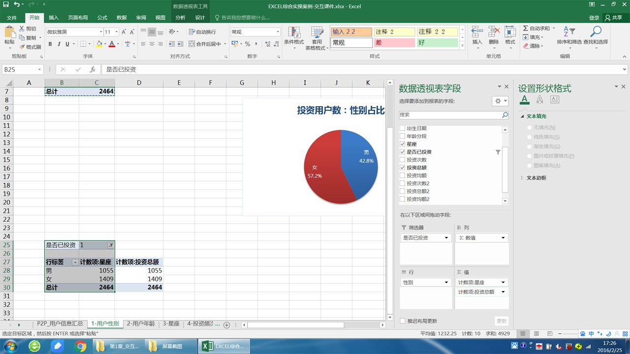
Task: Open the 2-用户年龄 sheet tab
Action: [x=141, y=324]
